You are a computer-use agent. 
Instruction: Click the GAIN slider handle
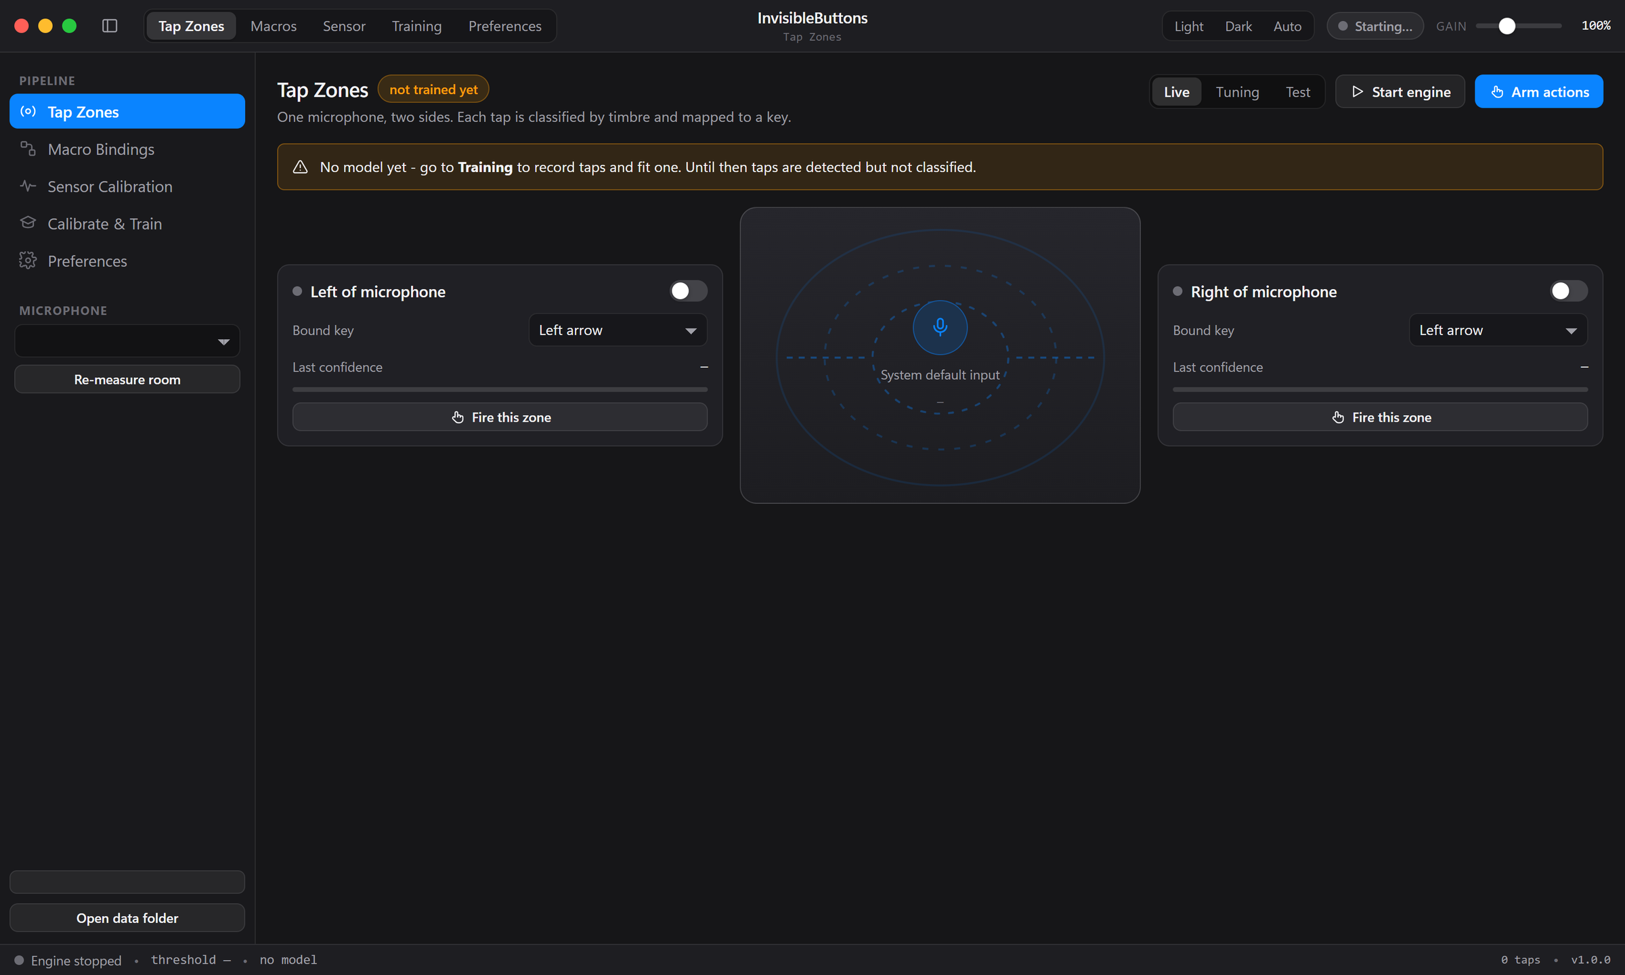(1507, 26)
